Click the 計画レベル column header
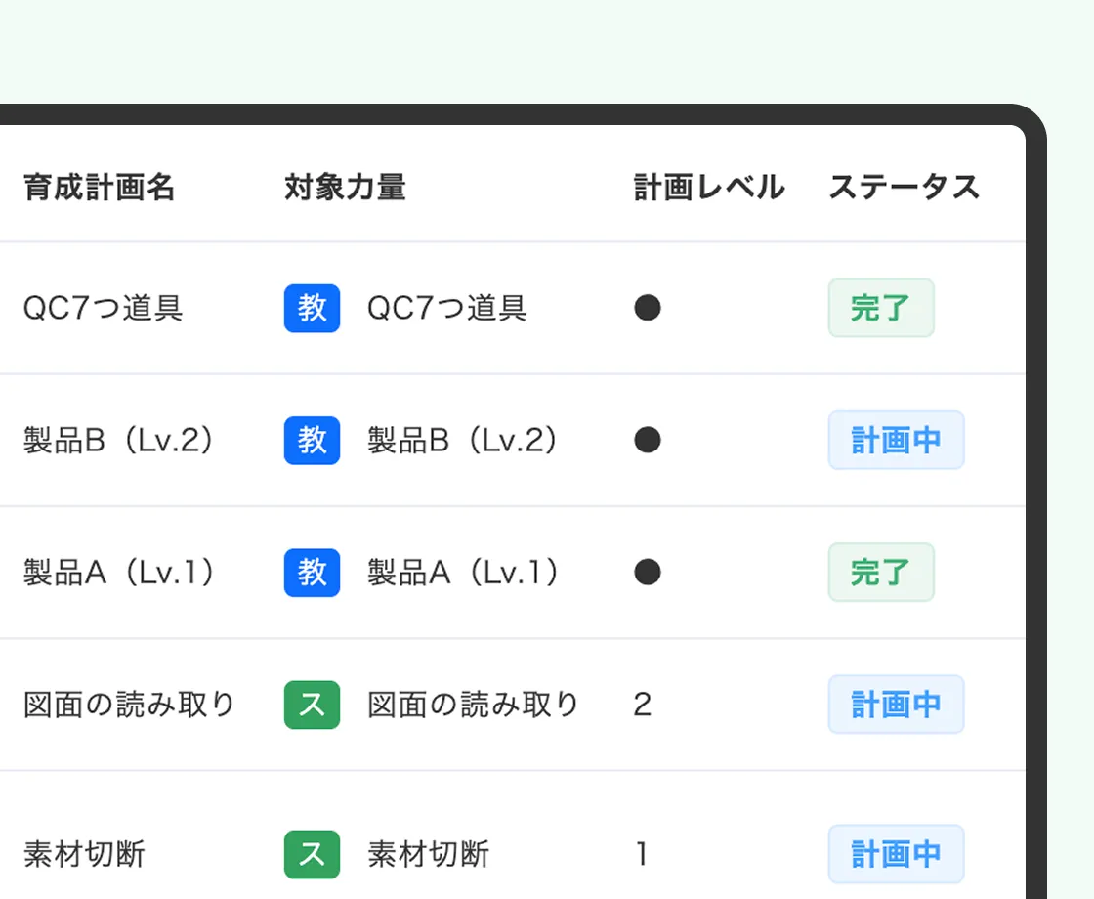This screenshot has width=1094, height=899. tap(708, 188)
